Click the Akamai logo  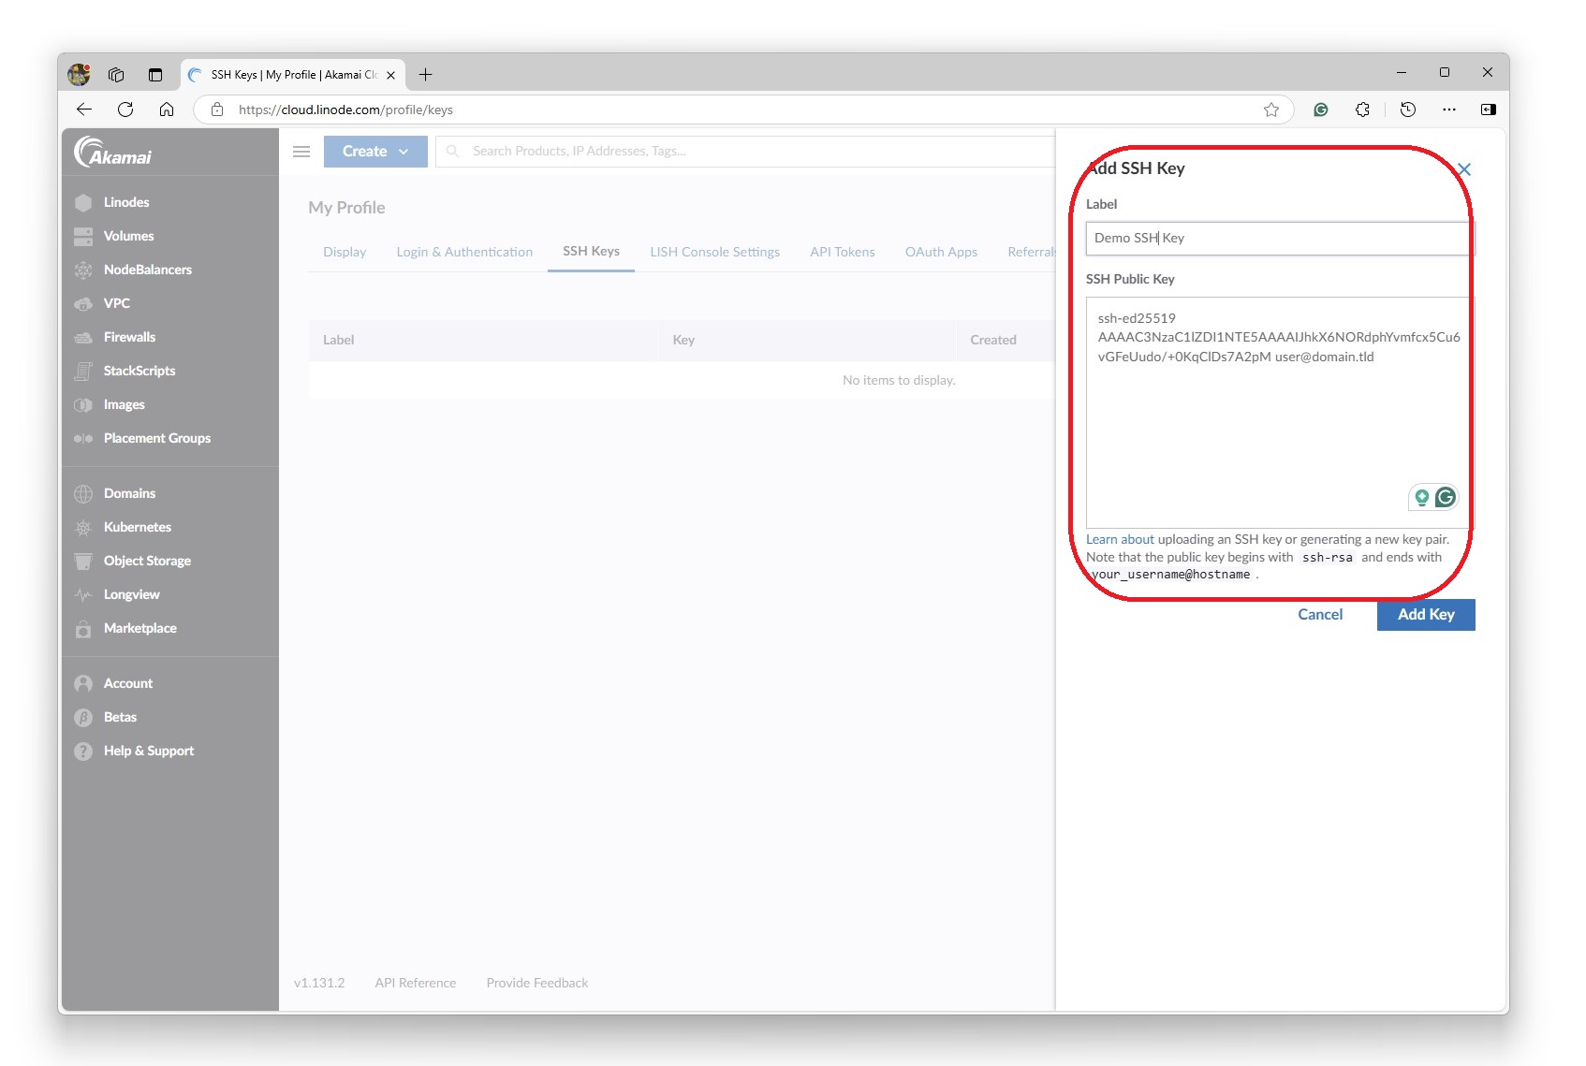click(x=113, y=153)
